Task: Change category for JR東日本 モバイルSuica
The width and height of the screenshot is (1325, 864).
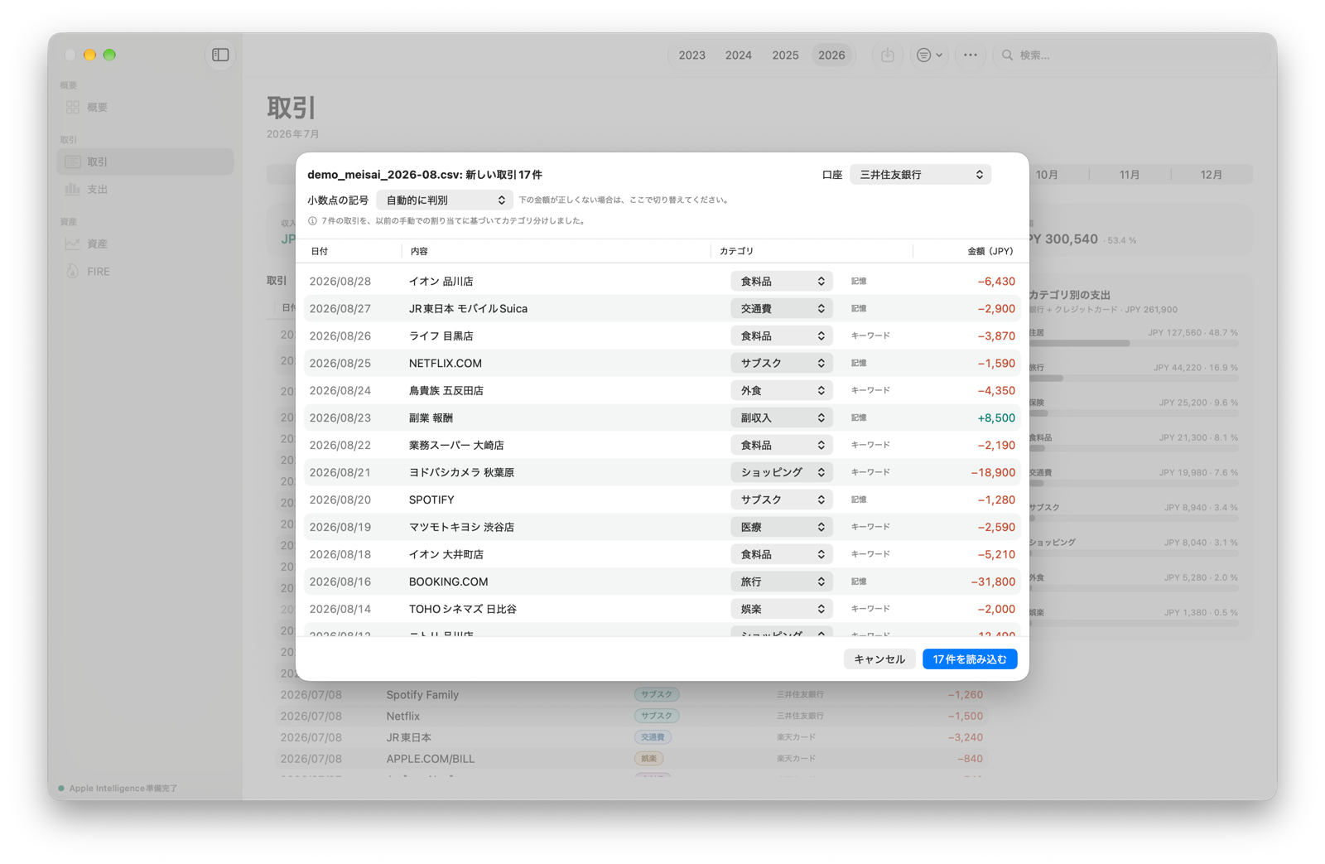Action: pos(781,309)
